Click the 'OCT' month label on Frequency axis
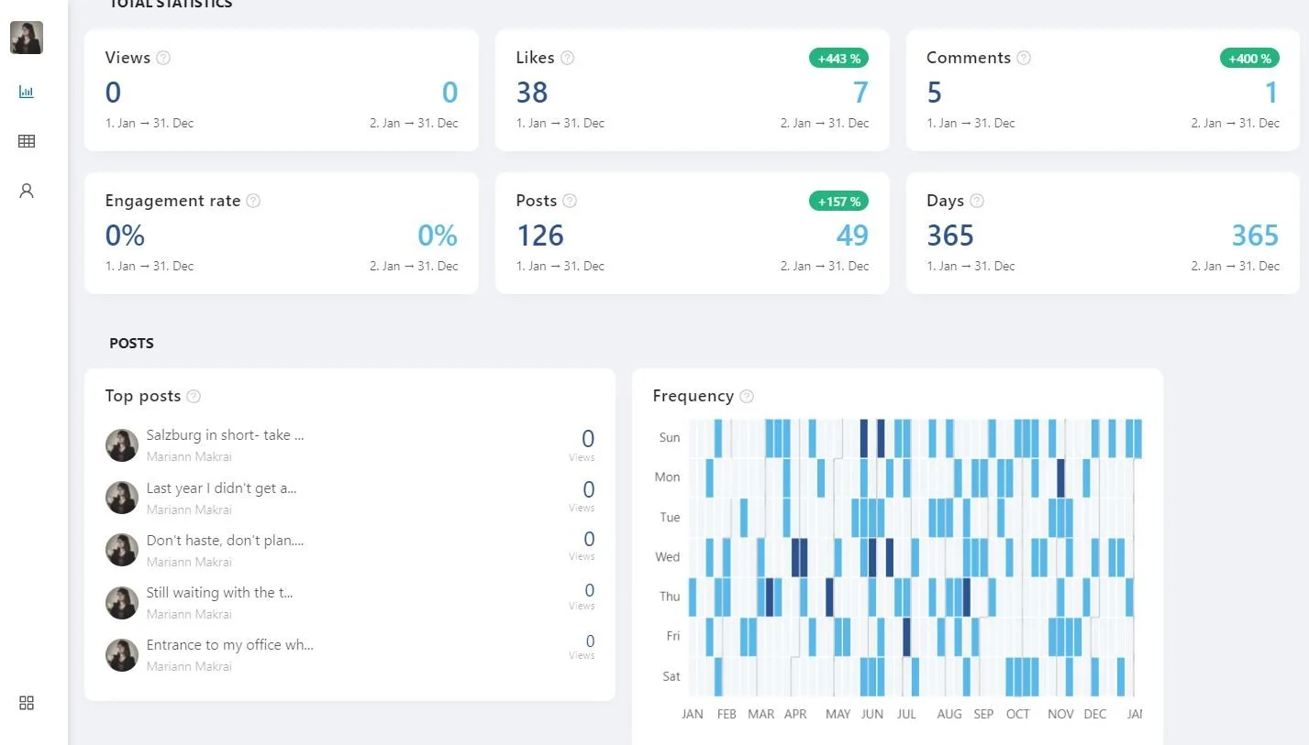The image size is (1309, 745). point(1018,714)
